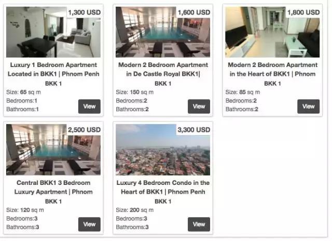
Task: Click the 1,300 USD price tag
Action: click(x=84, y=12)
